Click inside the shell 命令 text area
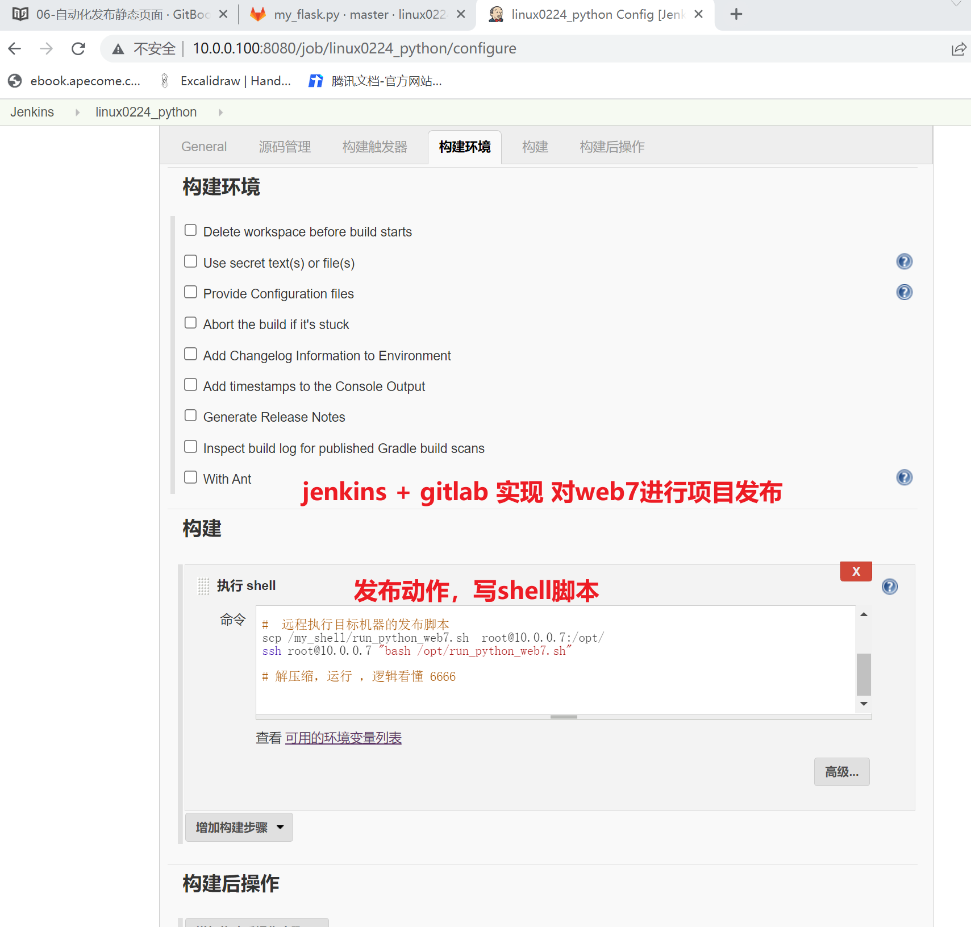Image resolution: width=971 pixels, height=927 pixels. [556, 660]
